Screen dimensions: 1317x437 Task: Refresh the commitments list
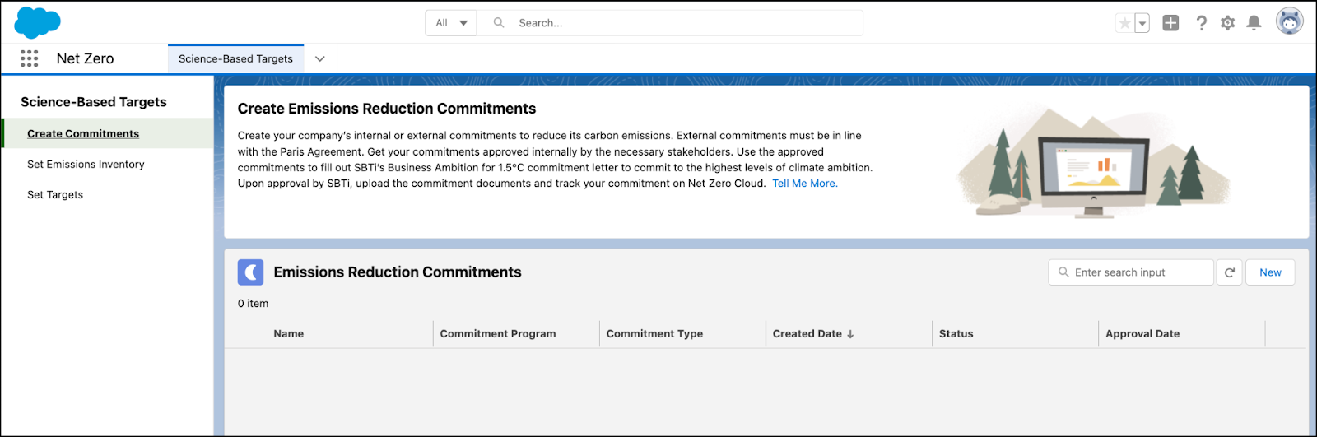1229,272
